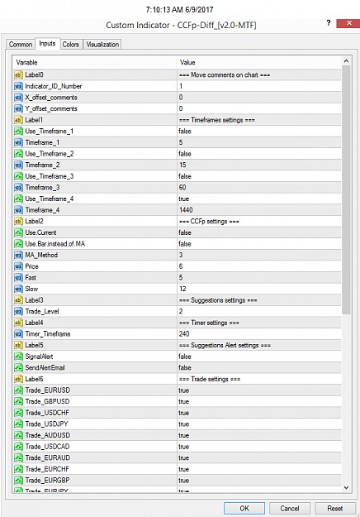Click the integer icon beside Y_offset_comments
This screenshot has width=360, height=517.
(x=18, y=108)
